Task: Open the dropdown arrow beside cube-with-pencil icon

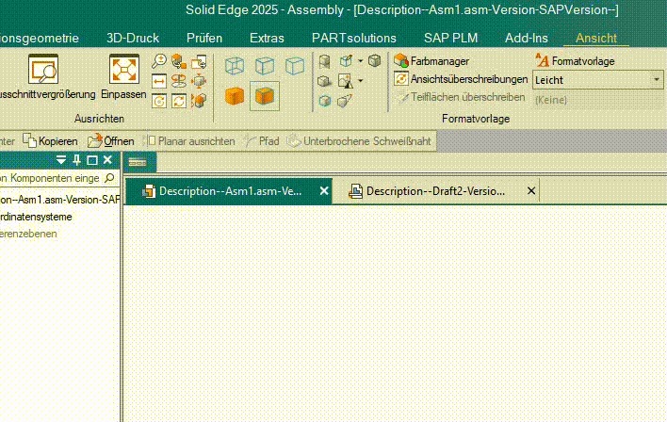Action: (x=360, y=61)
